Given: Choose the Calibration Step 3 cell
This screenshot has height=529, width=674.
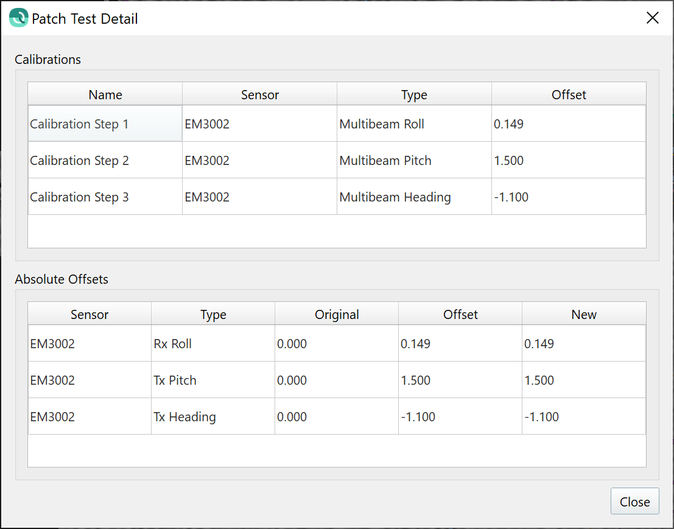Looking at the screenshot, I should [x=80, y=197].
